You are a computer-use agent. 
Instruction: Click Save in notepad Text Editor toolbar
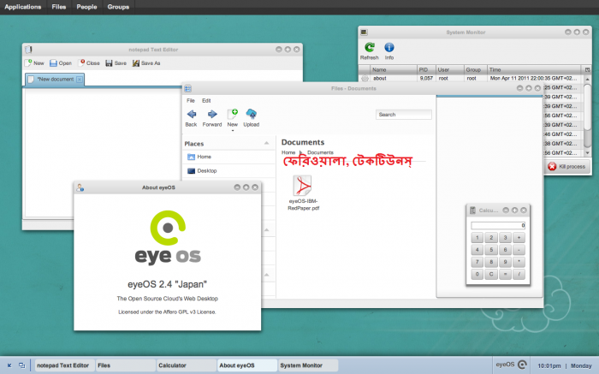(116, 63)
